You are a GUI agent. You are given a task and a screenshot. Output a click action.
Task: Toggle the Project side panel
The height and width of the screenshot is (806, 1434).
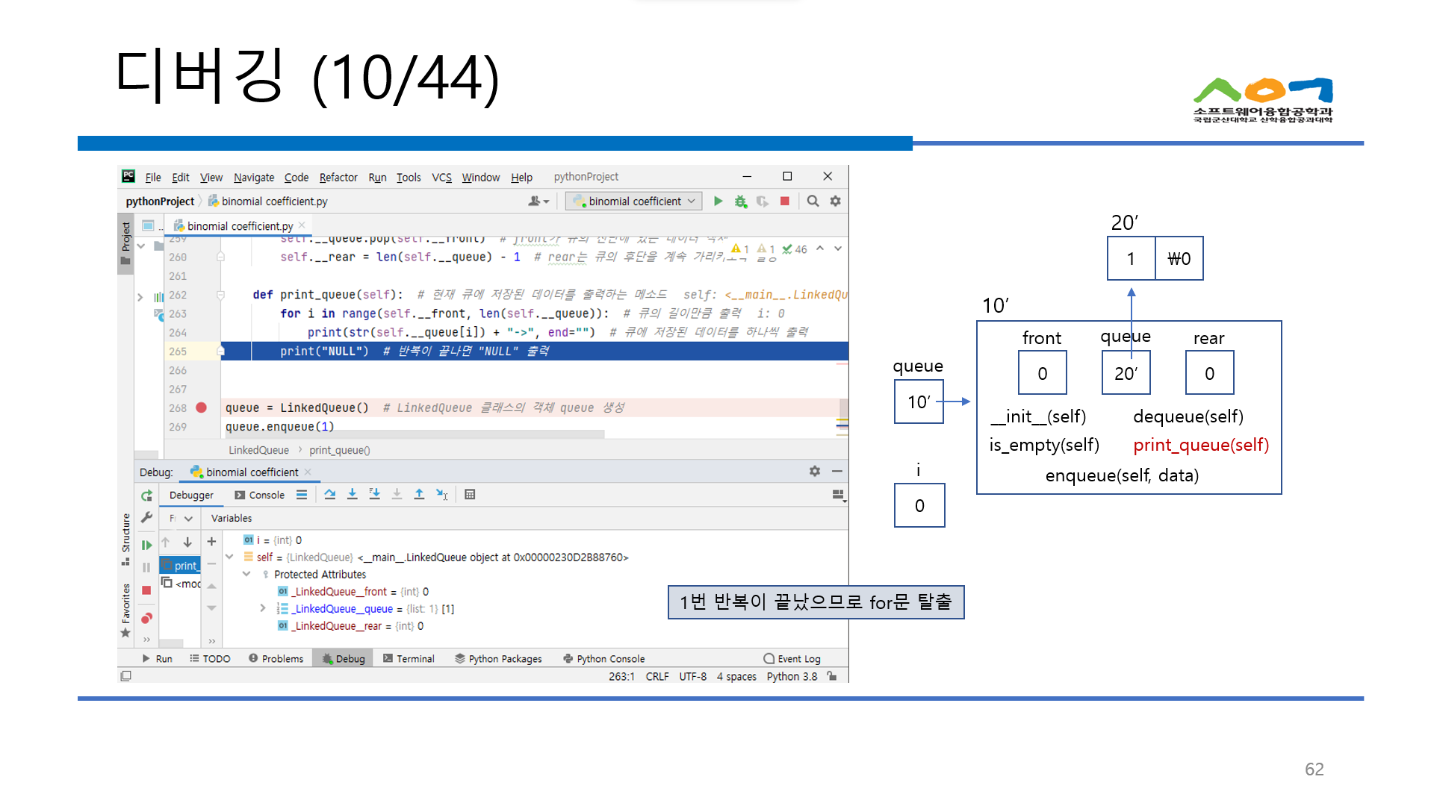pyautogui.click(x=125, y=243)
